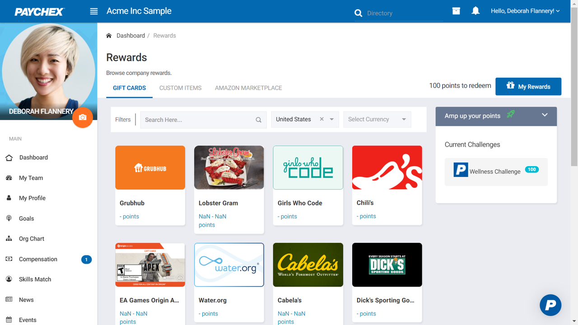Screen dimensions: 578x325
Task: Open the notifications bell
Action: point(475,11)
